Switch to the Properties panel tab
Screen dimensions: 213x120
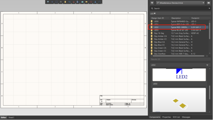tap(166, 117)
